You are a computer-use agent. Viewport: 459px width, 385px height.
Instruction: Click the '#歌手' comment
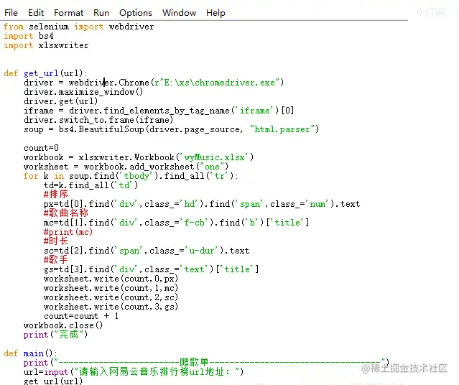click(55, 260)
